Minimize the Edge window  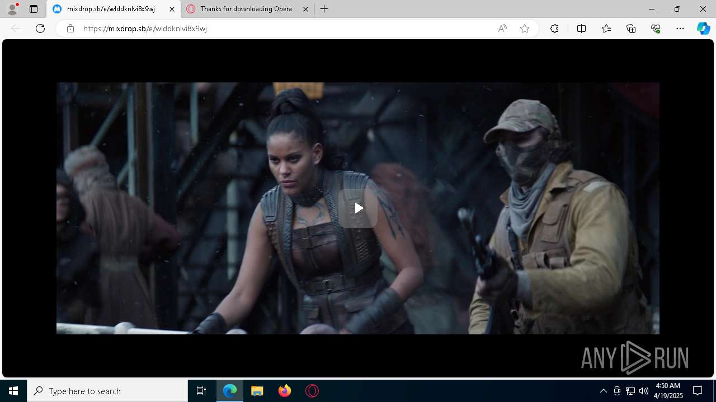point(652,9)
